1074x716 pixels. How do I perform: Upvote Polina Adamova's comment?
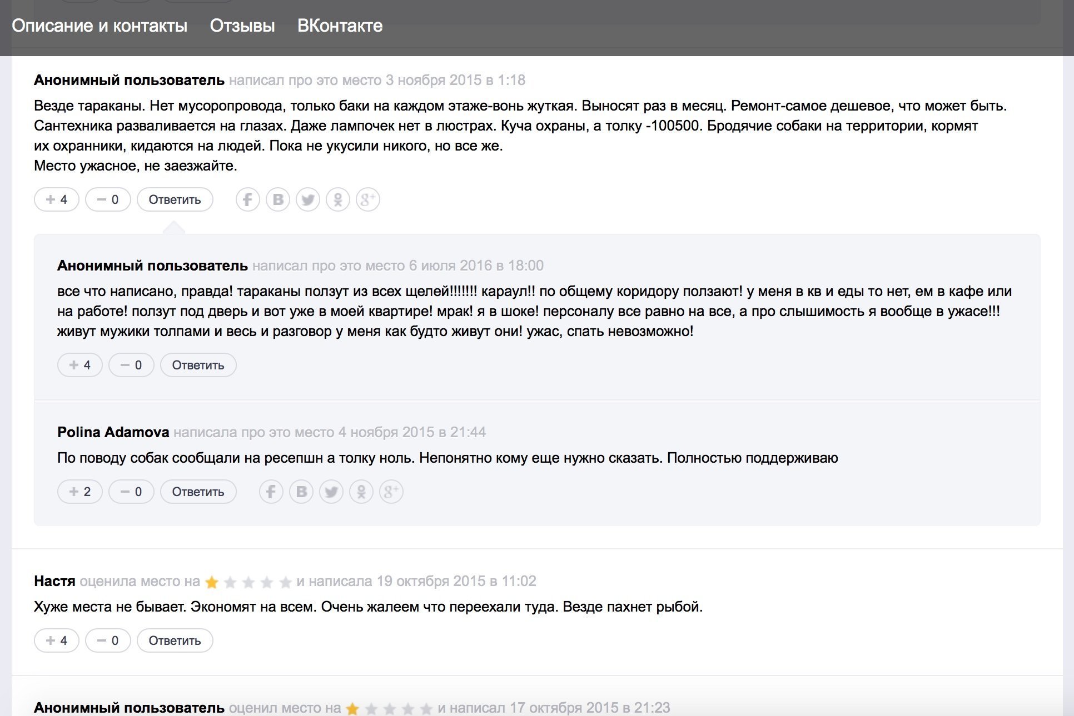(80, 492)
